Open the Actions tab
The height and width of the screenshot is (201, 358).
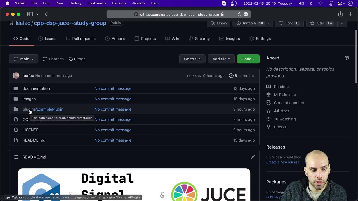[x=115, y=39]
